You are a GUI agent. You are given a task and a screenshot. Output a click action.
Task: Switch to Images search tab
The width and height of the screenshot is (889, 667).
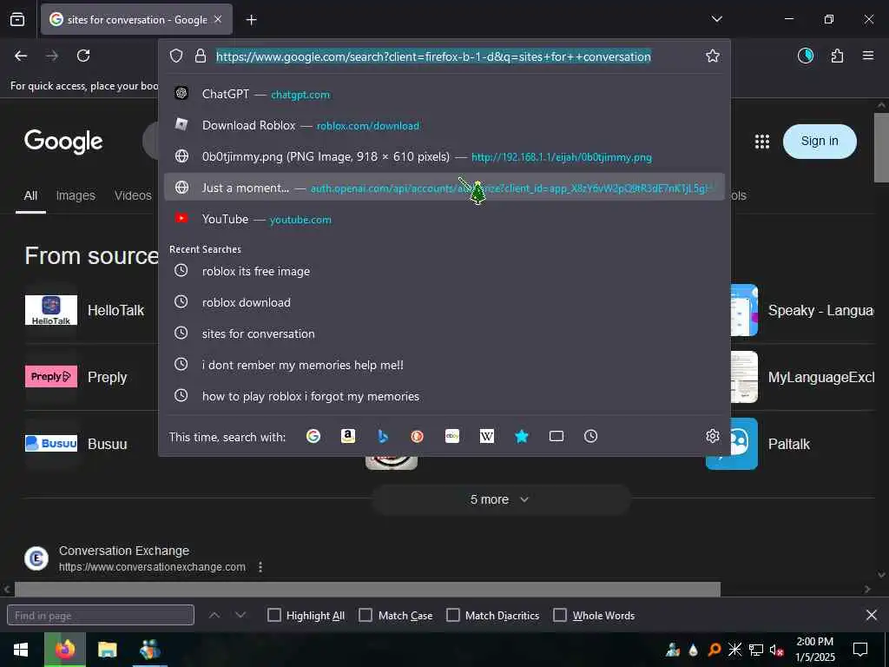click(76, 195)
